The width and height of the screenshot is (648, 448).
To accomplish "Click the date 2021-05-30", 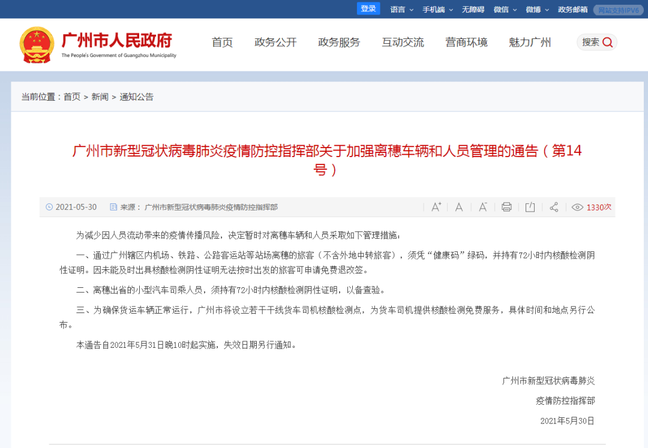I will (76, 207).
